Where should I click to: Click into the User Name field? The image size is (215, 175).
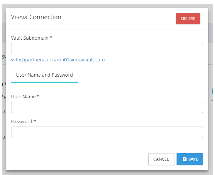[107, 107]
